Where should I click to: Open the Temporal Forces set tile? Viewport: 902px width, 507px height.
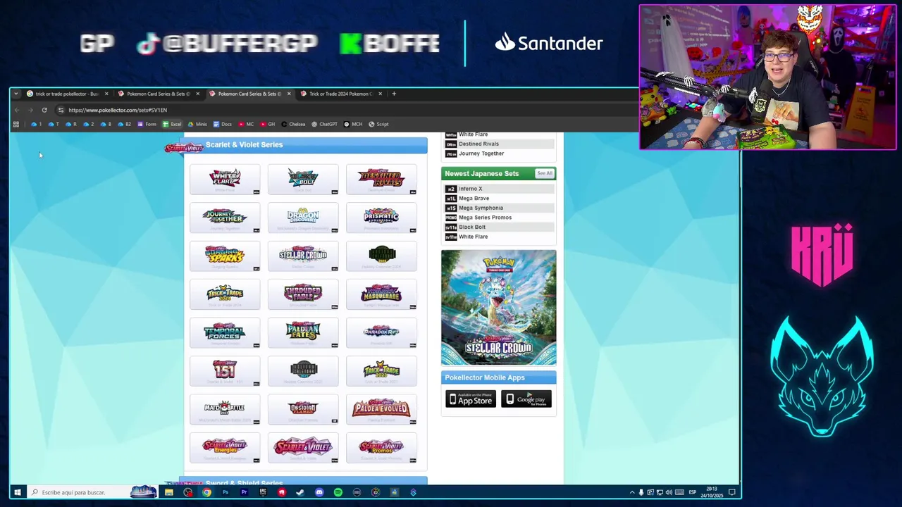[225, 333]
